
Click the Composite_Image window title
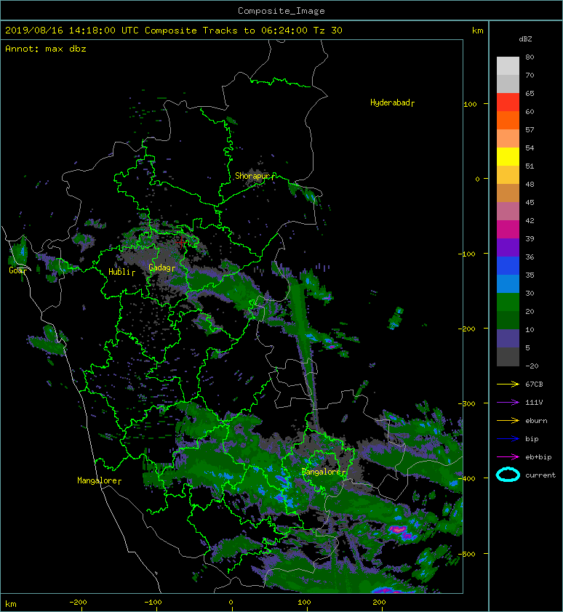281,11
